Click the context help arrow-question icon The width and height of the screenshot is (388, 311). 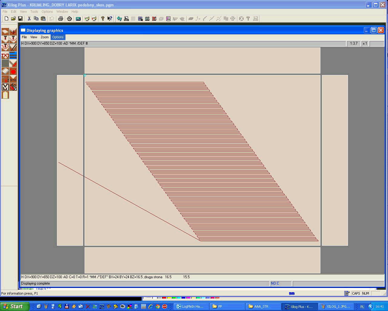110,19
